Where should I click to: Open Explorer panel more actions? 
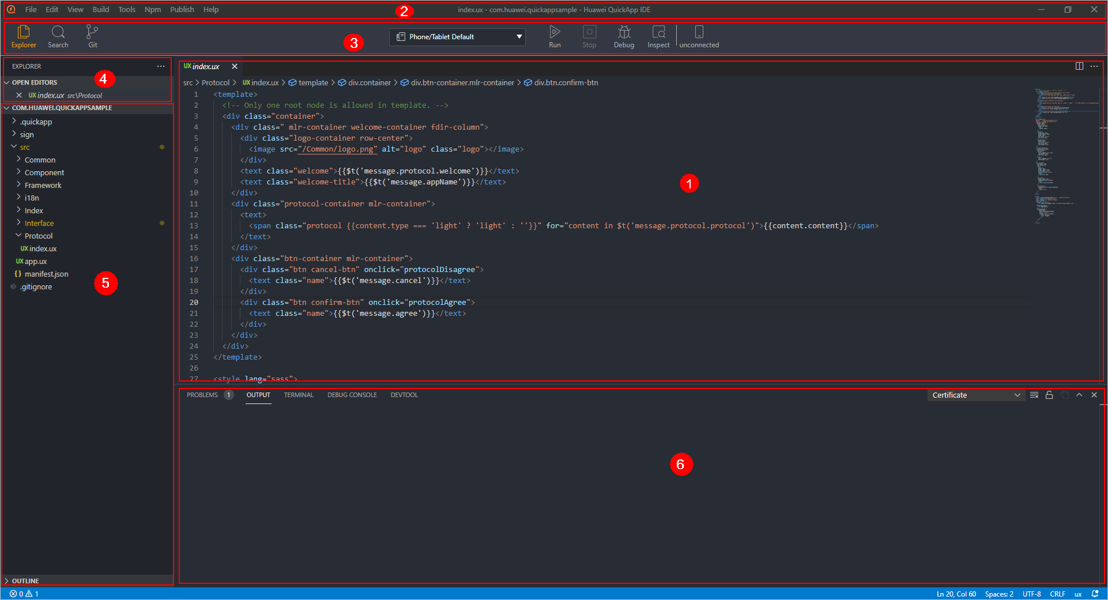[x=161, y=66]
